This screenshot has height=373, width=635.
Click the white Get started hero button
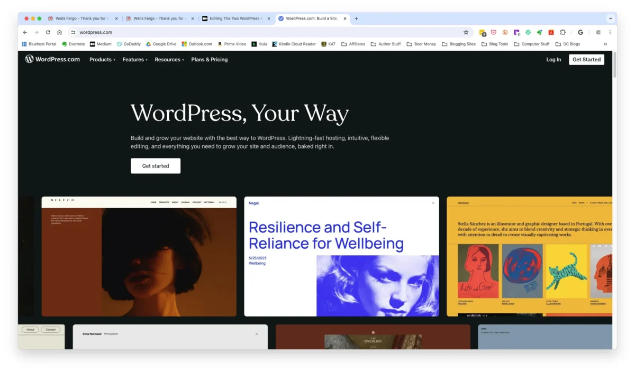[x=156, y=166]
